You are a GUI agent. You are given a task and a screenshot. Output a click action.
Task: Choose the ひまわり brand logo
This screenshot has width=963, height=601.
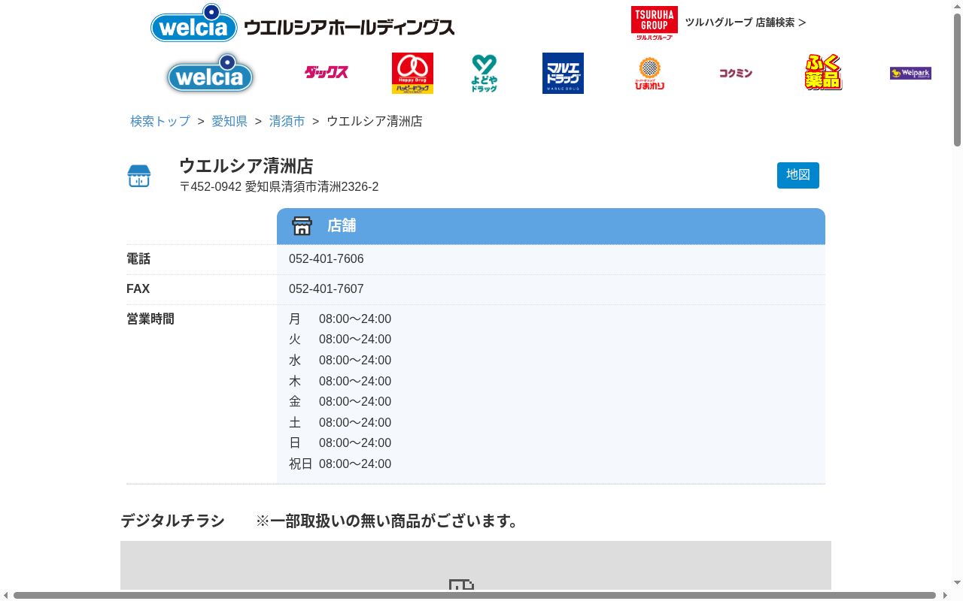649,73
